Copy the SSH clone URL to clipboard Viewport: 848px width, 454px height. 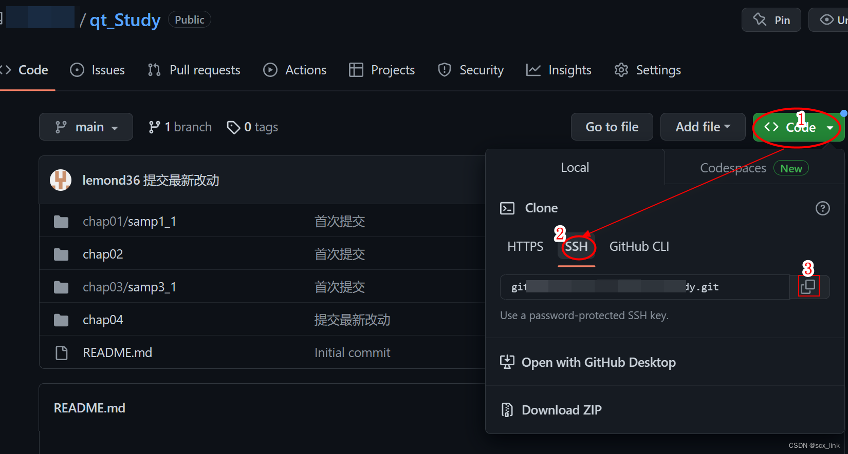[x=808, y=287]
